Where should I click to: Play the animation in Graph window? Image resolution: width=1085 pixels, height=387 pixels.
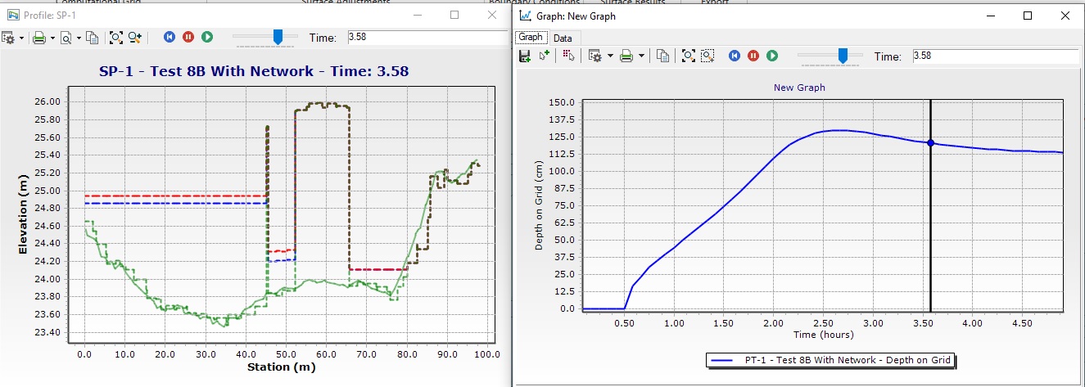(x=772, y=56)
